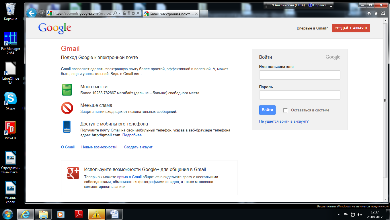Click the Имя пользователя input field
The image size is (390, 220).
pos(300,75)
